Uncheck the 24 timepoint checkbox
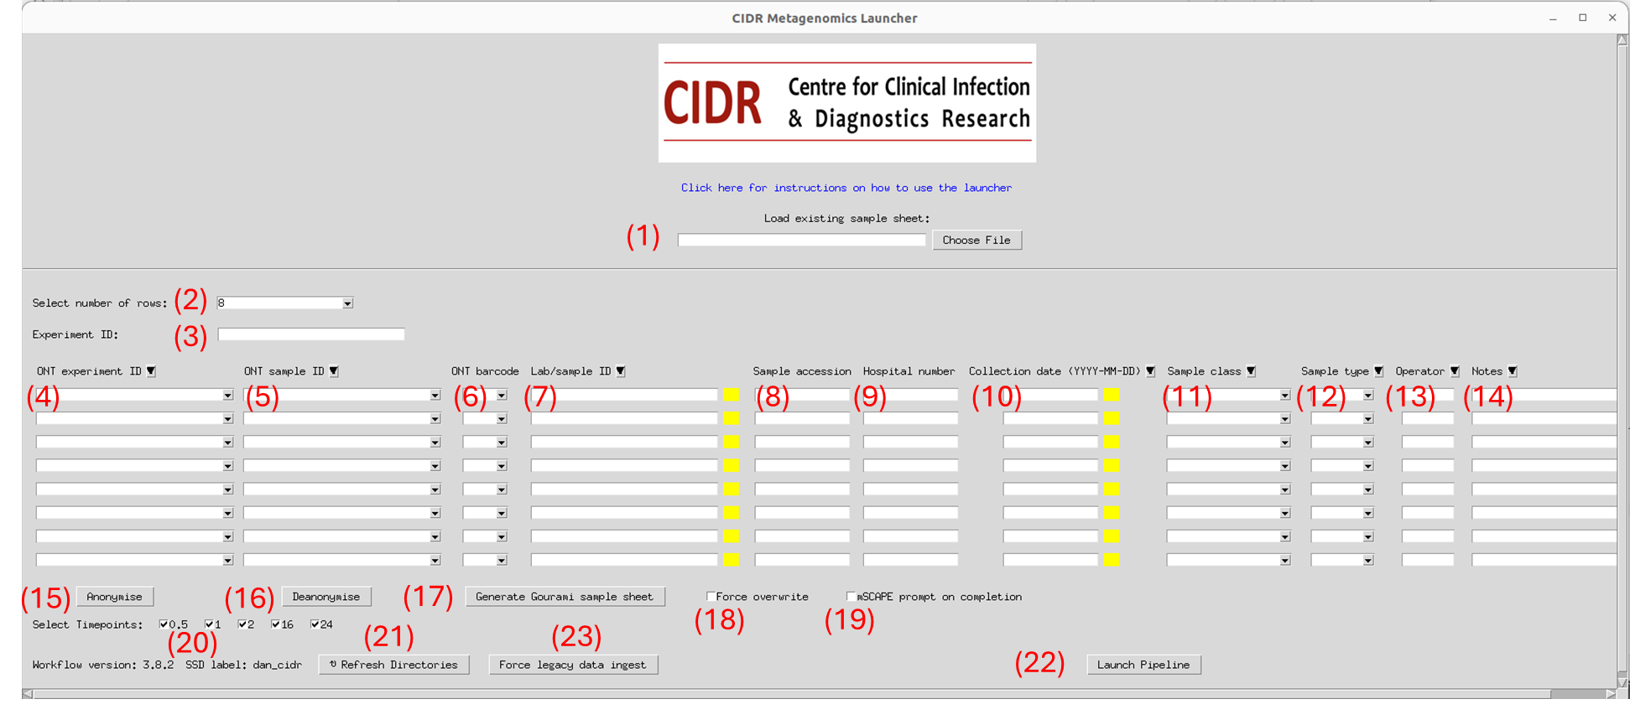This screenshot has height=725, width=1630. point(315,624)
